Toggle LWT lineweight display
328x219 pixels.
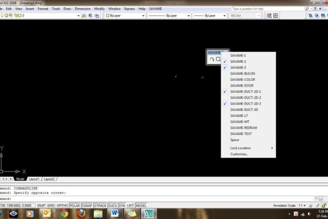click(130, 206)
